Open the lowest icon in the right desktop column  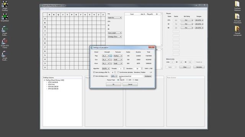(237, 31)
